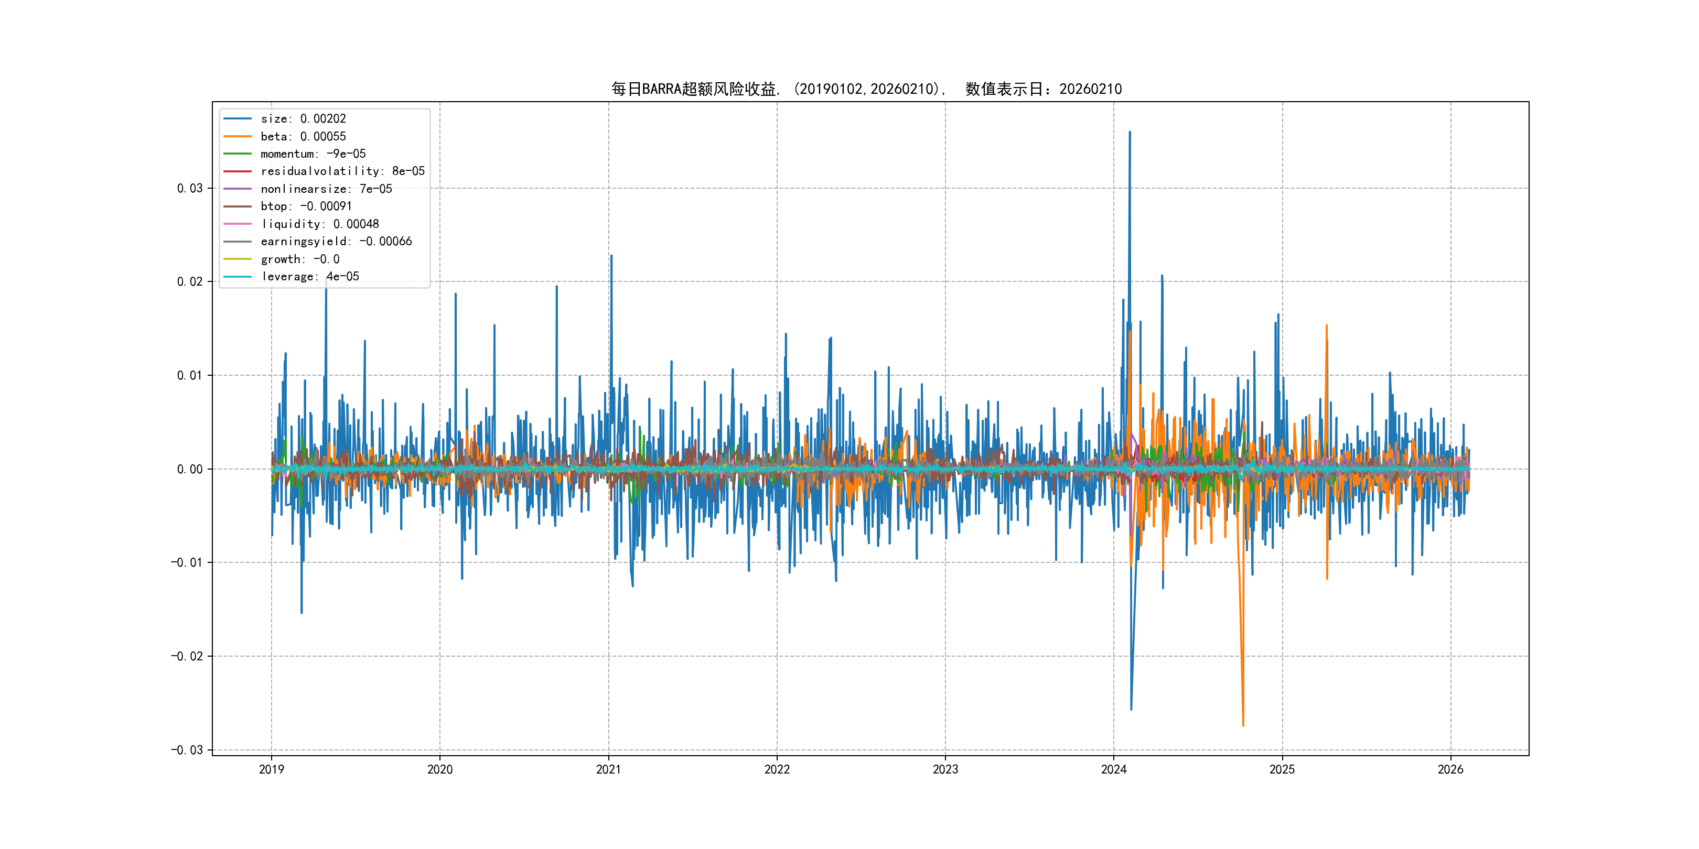The width and height of the screenshot is (1699, 849).
Task: Select the 'growth: -0.0' legend label
Action: click(x=299, y=259)
